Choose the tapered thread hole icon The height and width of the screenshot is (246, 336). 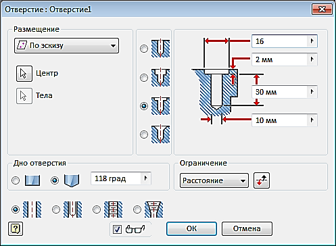154,210
